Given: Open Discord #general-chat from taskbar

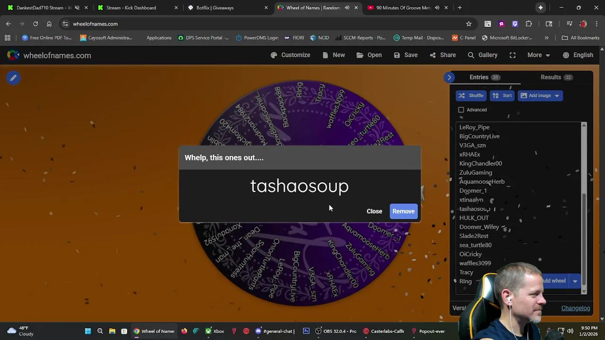Looking at the screenshot, I should [275, 331].
